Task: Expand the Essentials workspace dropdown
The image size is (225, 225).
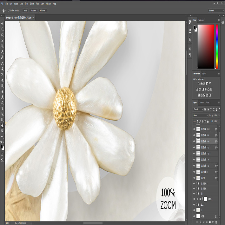Action: [216, 10]
